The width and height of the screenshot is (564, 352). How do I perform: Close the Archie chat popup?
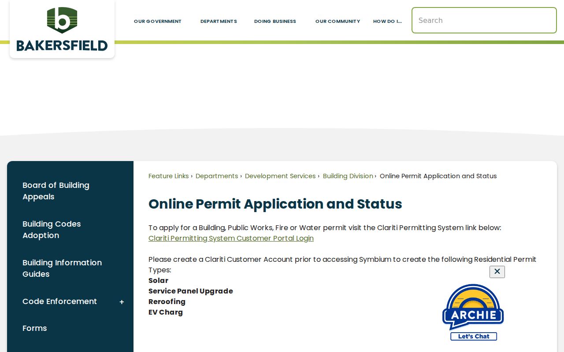[497, 271]
